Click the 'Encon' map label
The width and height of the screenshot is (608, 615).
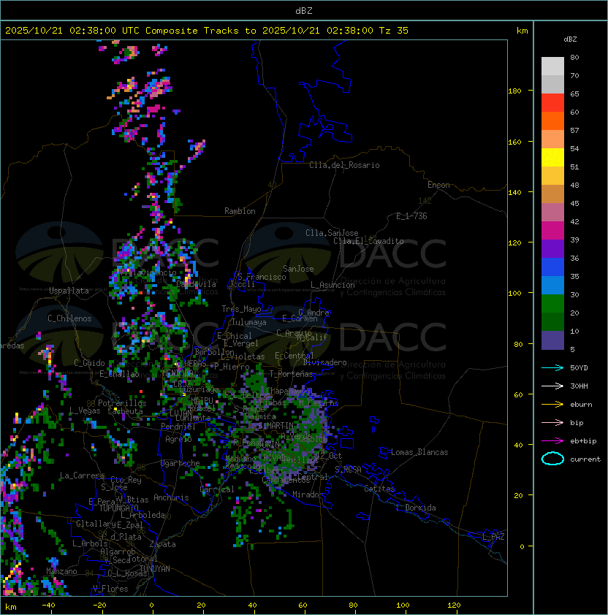point(438,185)
